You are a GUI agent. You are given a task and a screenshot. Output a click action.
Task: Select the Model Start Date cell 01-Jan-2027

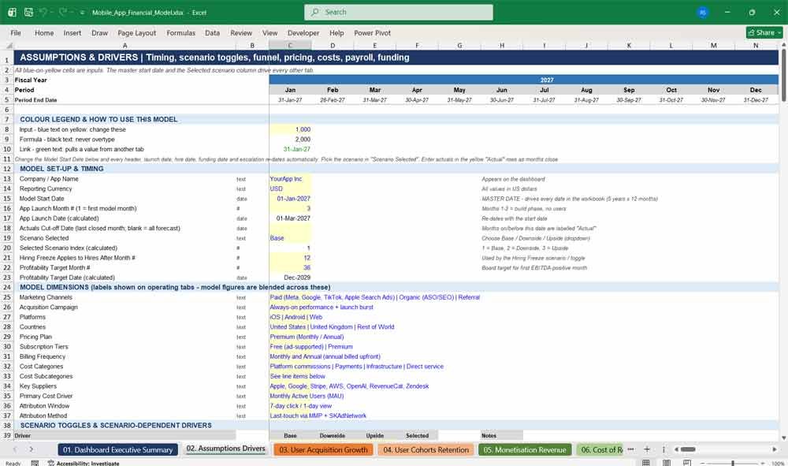click(x=290, y=199)
